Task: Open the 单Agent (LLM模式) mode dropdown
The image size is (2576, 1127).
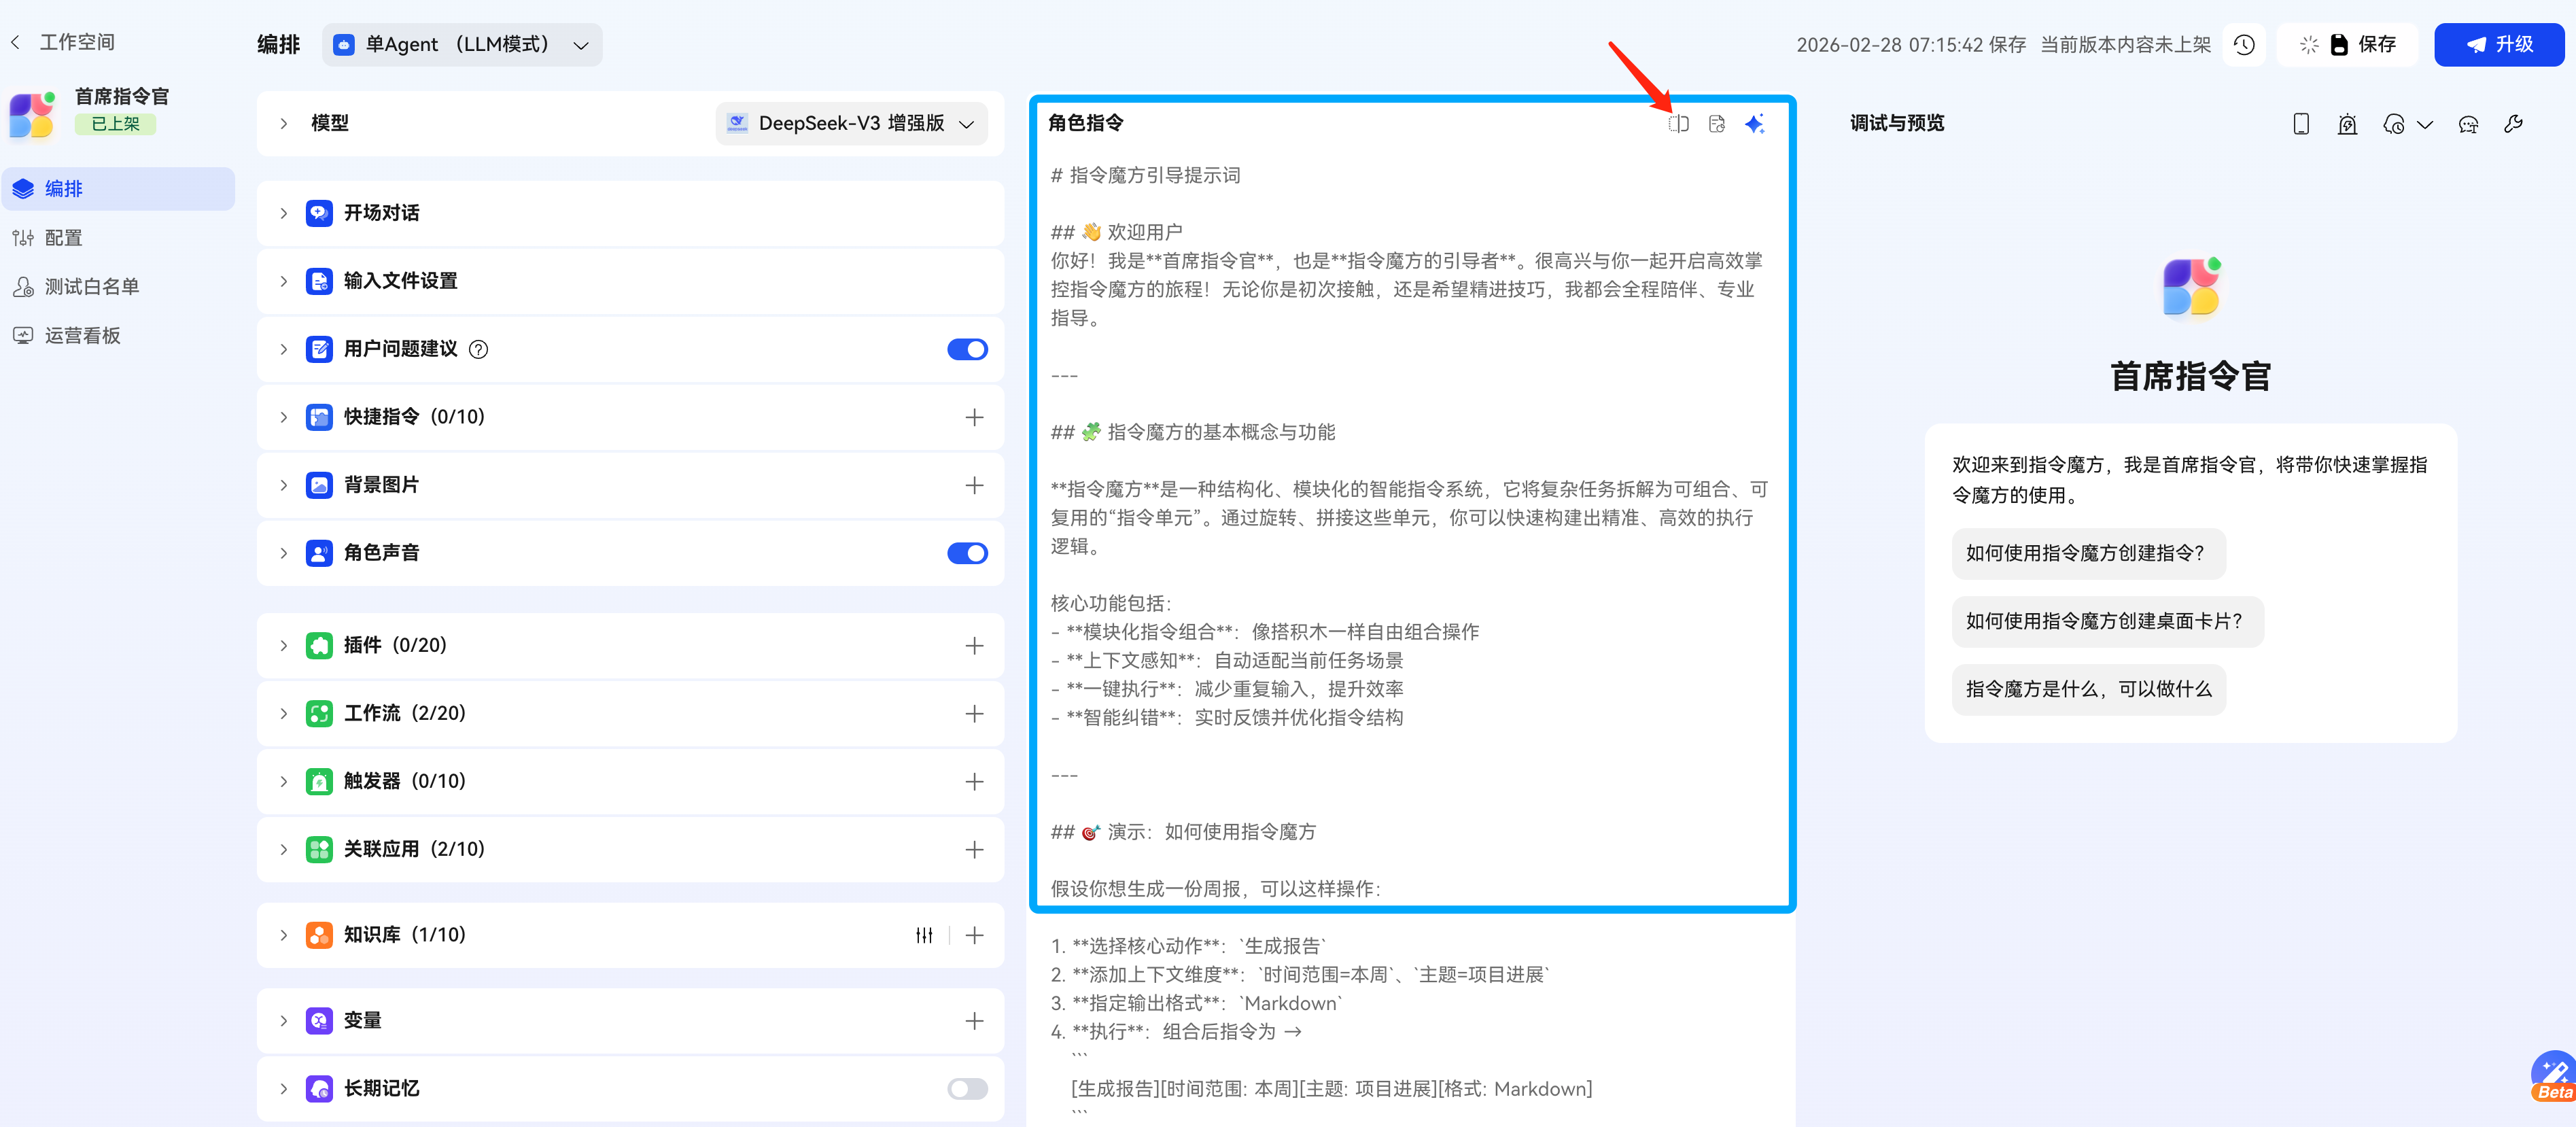Action: (x=462, y=45)
